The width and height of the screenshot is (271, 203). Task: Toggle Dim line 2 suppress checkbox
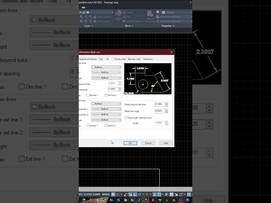click(x=106, y=95)
